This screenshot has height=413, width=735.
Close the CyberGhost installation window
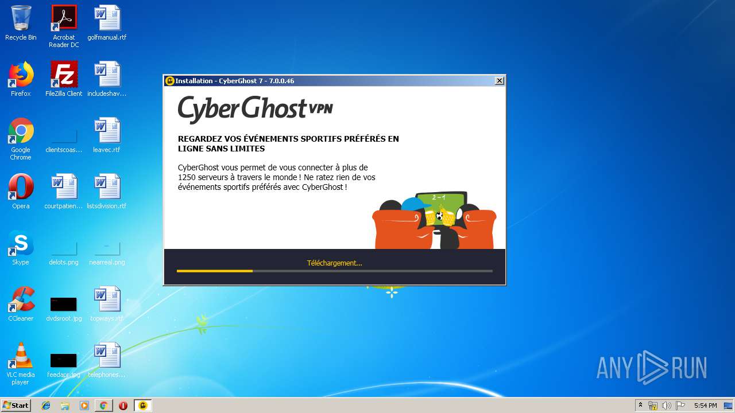(x=500, y=81)
